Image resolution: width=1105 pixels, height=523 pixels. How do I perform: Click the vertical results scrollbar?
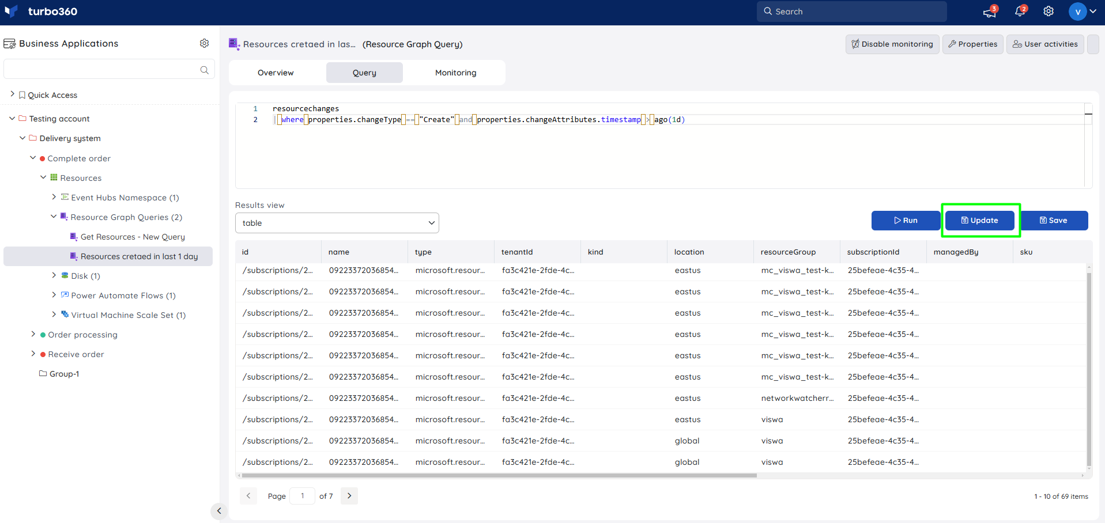click(1089, 369)
